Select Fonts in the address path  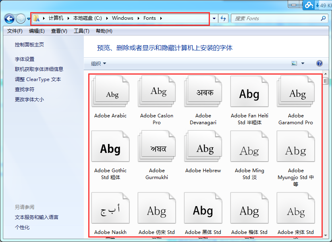pyautogui.click(x=149, y=18)
